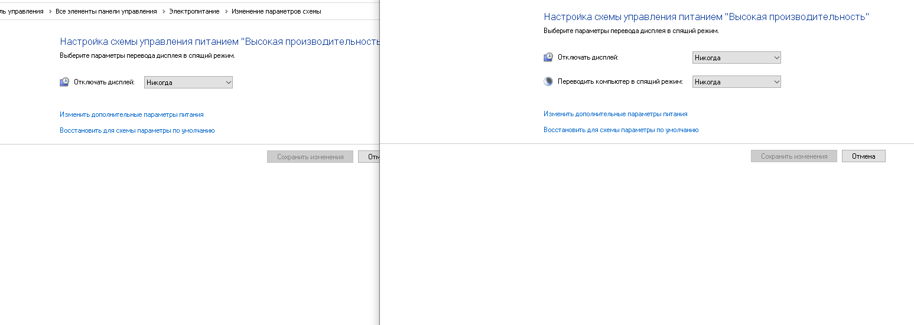Click left window's 'Выберите параметры перевода дисплея' text
The height and width of the screenshot is (325, 914).
(x=147, y=56)
